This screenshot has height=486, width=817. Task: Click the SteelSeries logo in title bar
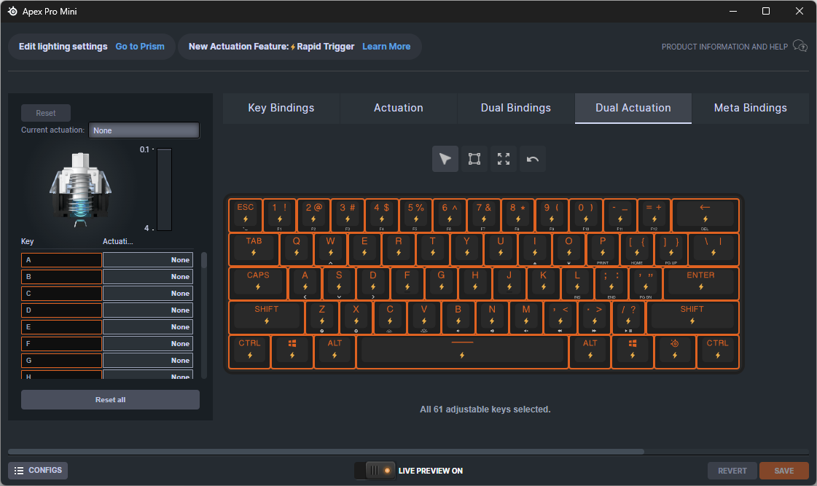click(x=12, y=11)
